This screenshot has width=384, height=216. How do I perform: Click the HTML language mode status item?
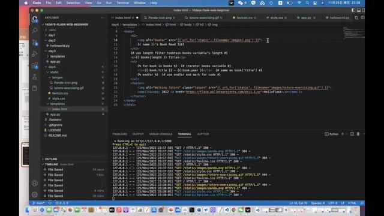pyautogui.click(x=352, y=203)
